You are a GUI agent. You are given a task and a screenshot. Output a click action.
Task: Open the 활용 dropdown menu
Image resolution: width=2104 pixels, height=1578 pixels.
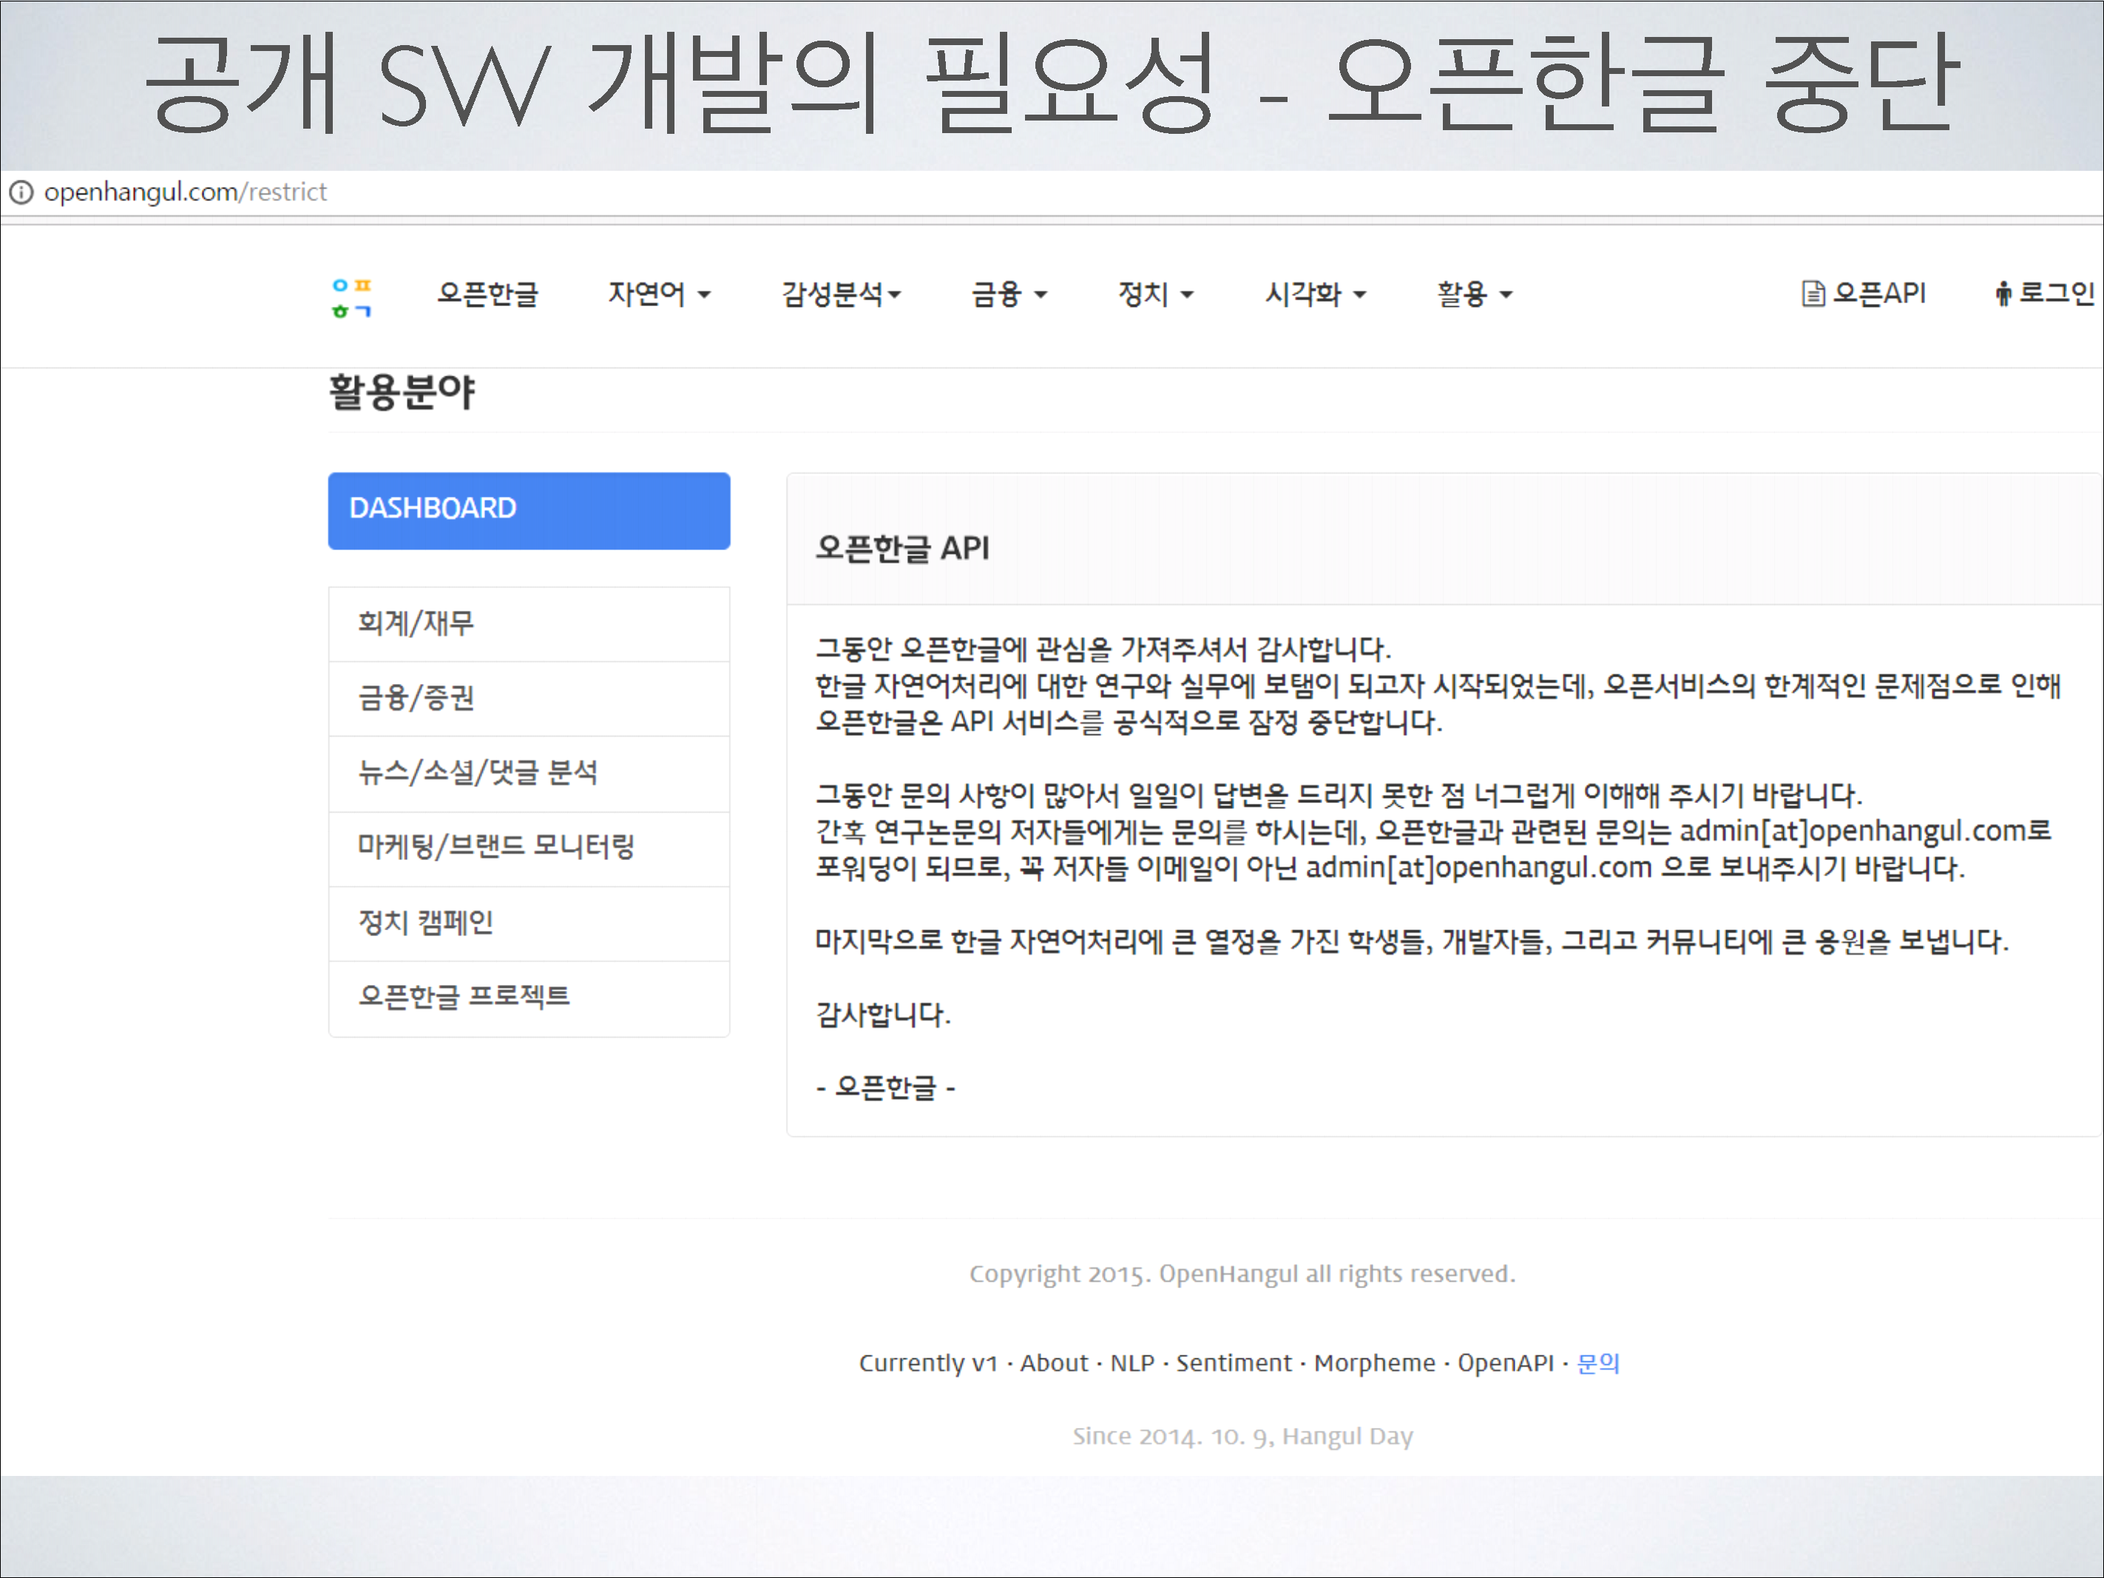coord(1473,294)
